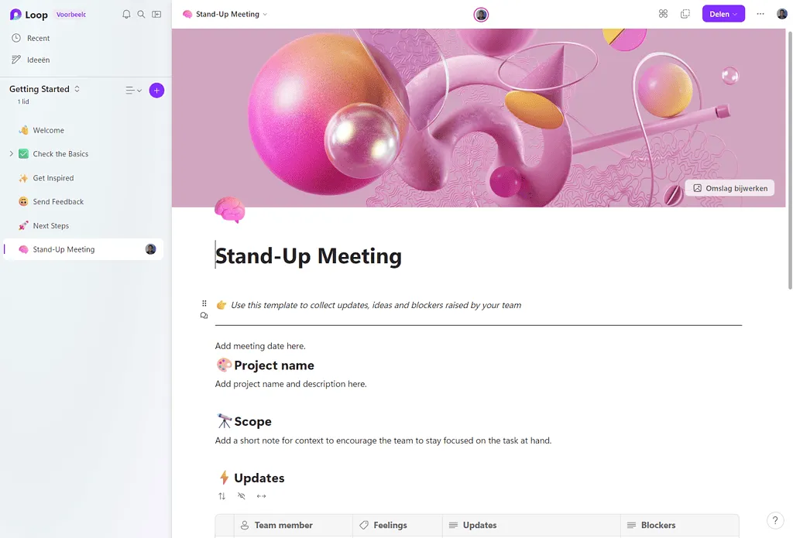
Task: Collapse the sidebar with the panel icon
Action: pyautogui.click(x=156, y=14)
